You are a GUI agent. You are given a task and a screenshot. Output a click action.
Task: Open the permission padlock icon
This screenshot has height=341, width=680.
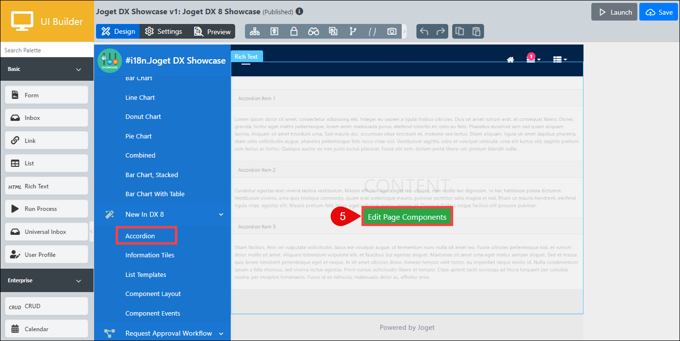click(294, 31)
